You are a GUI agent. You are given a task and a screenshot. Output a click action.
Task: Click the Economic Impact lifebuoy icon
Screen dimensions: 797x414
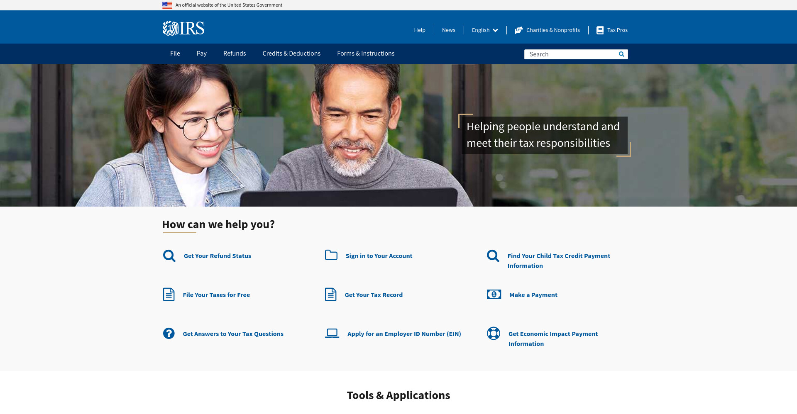click(494, 333)
